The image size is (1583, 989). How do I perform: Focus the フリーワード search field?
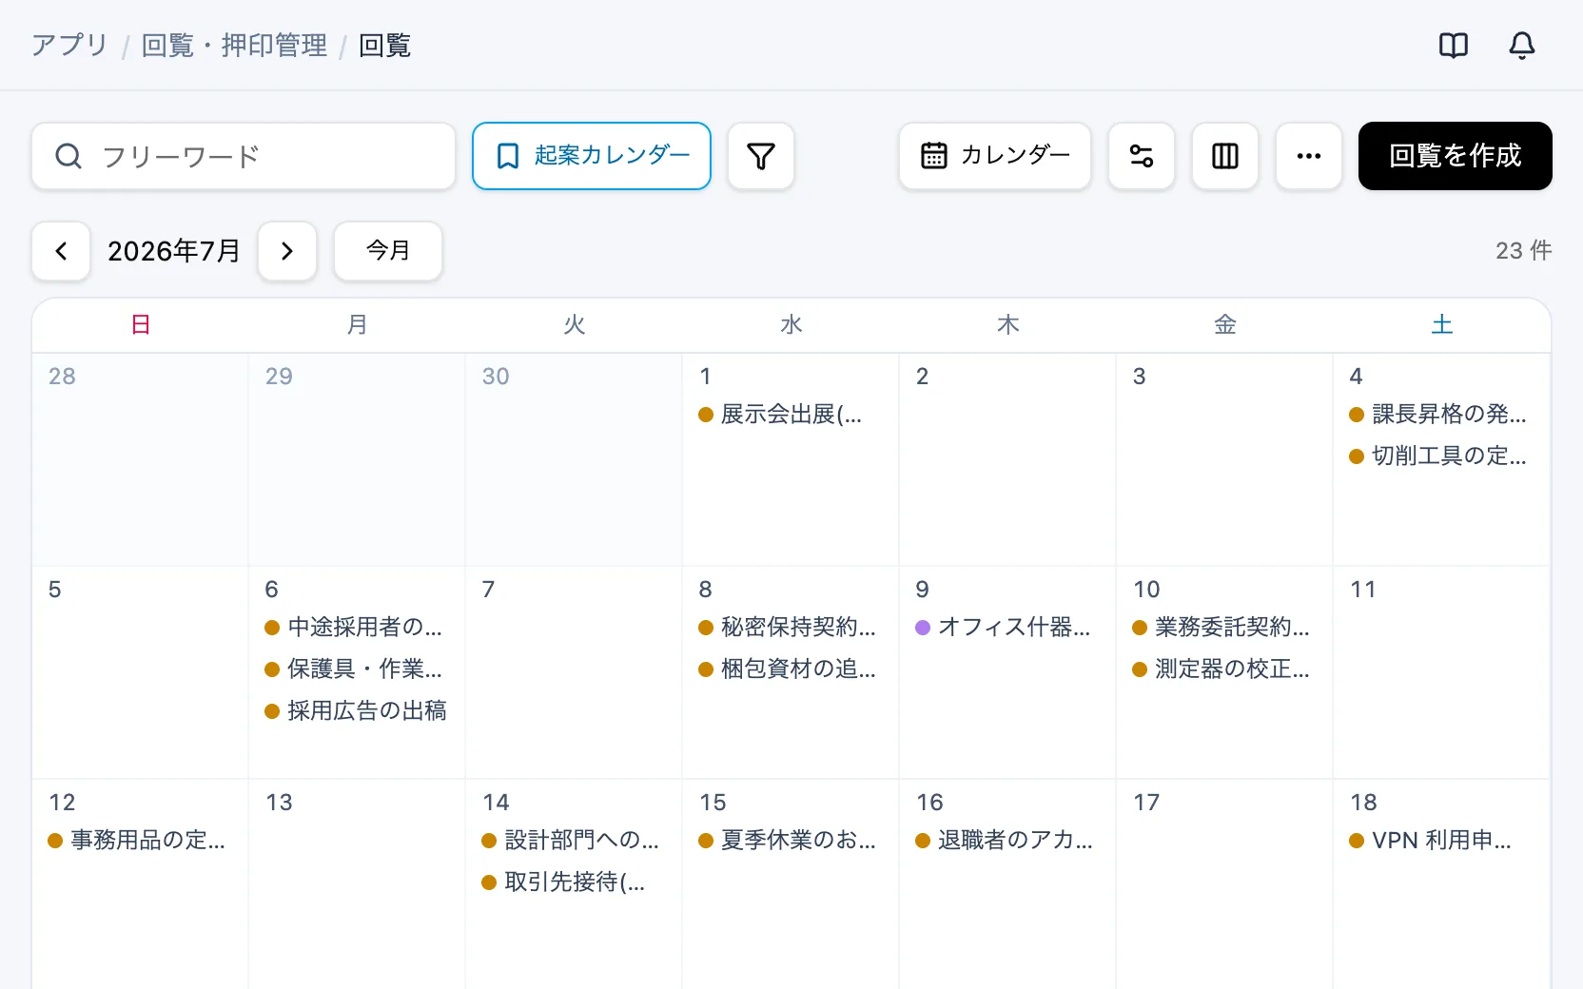tap(244, 156)
